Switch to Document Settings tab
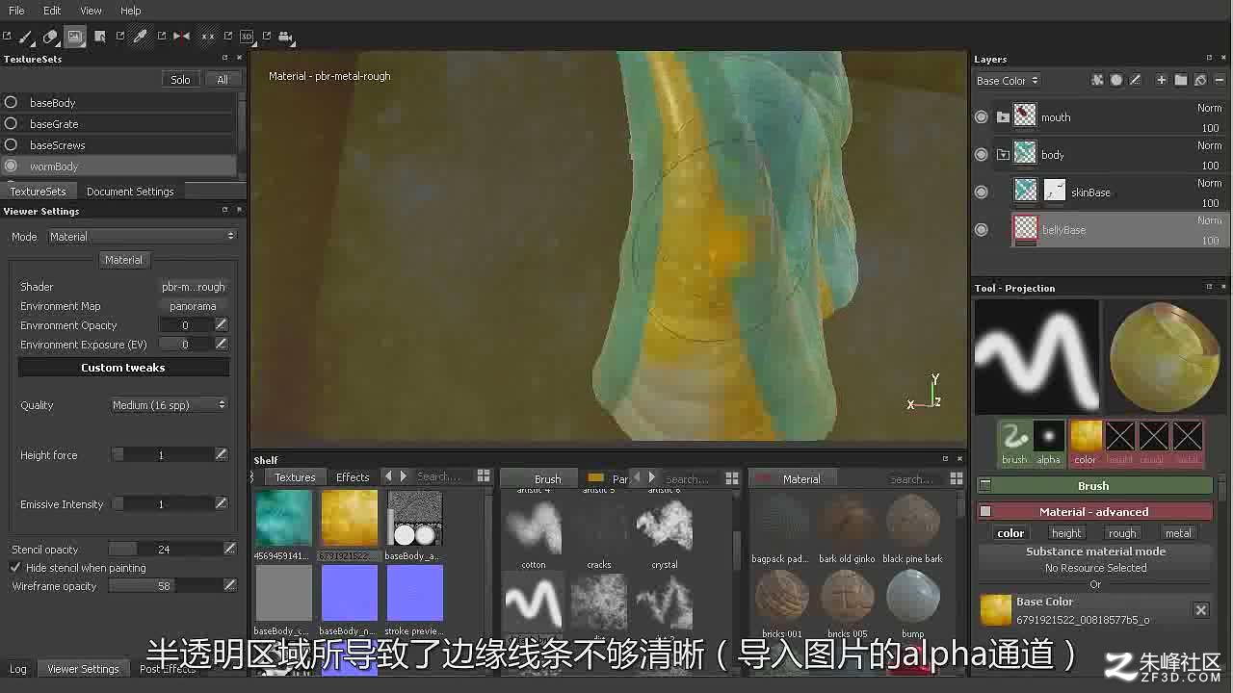 (x=130, y=192)
